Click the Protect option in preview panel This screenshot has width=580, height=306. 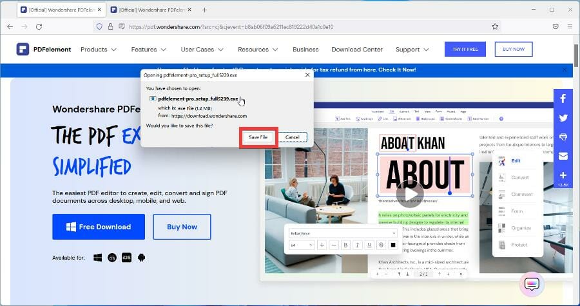click(519, 245)
